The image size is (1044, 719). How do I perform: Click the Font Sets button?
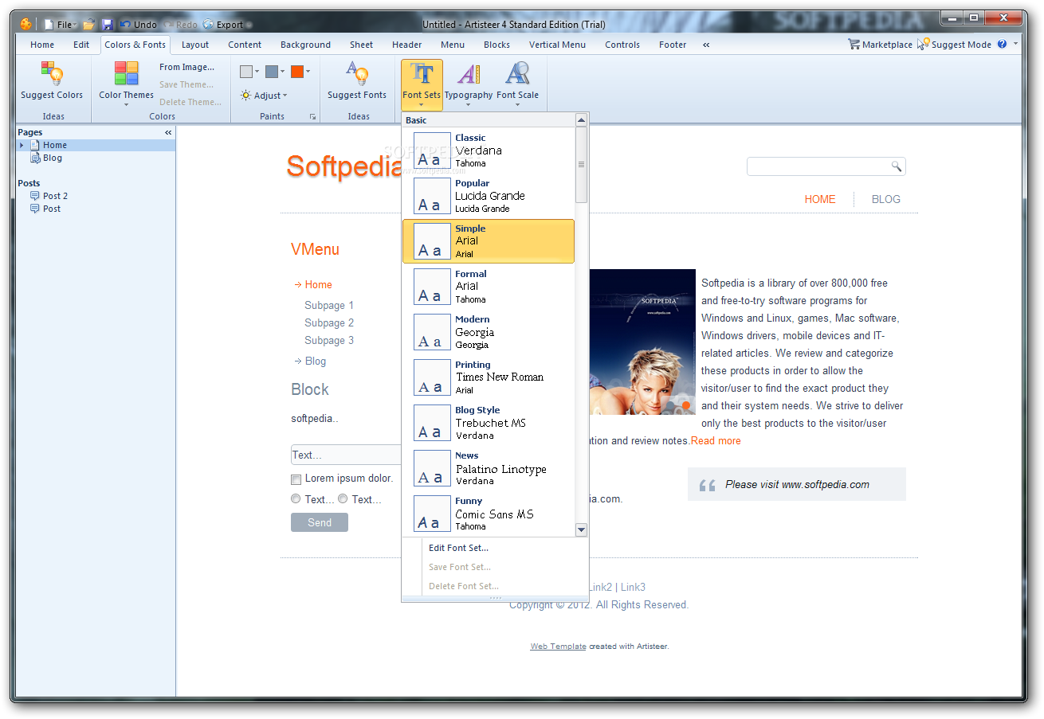click(422, 83)
